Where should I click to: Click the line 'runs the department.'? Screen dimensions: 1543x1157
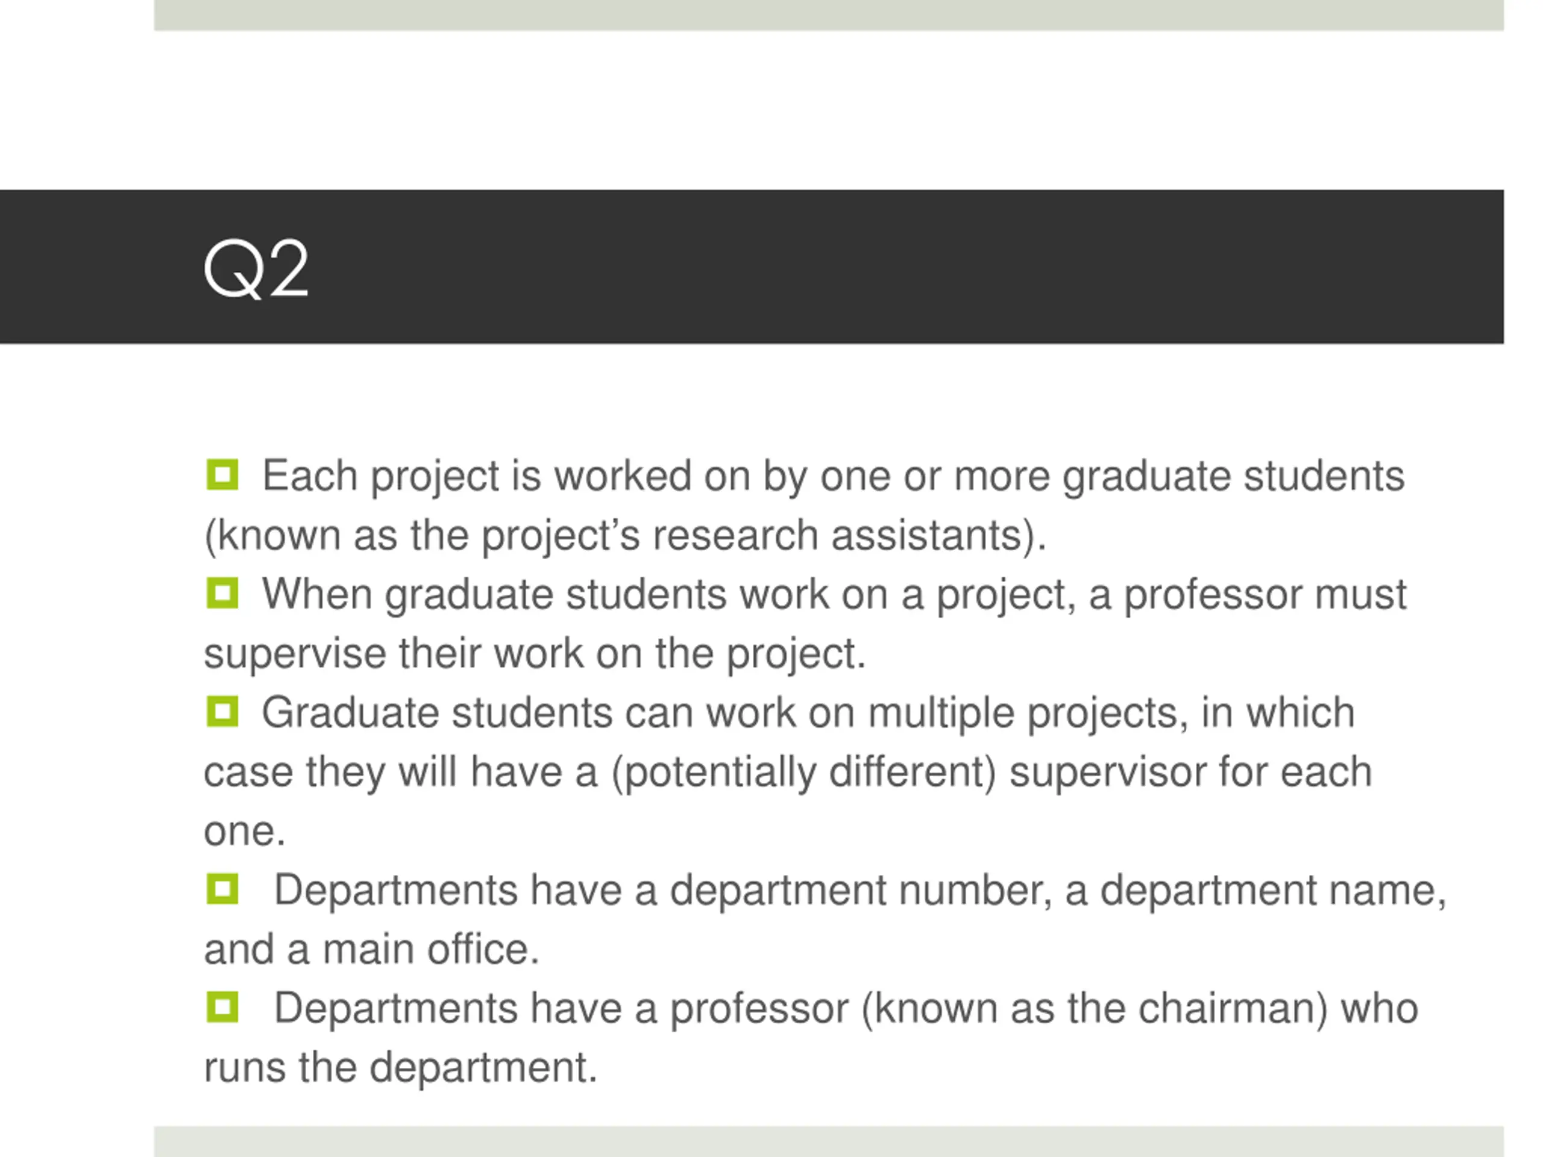click(400, 1068)
